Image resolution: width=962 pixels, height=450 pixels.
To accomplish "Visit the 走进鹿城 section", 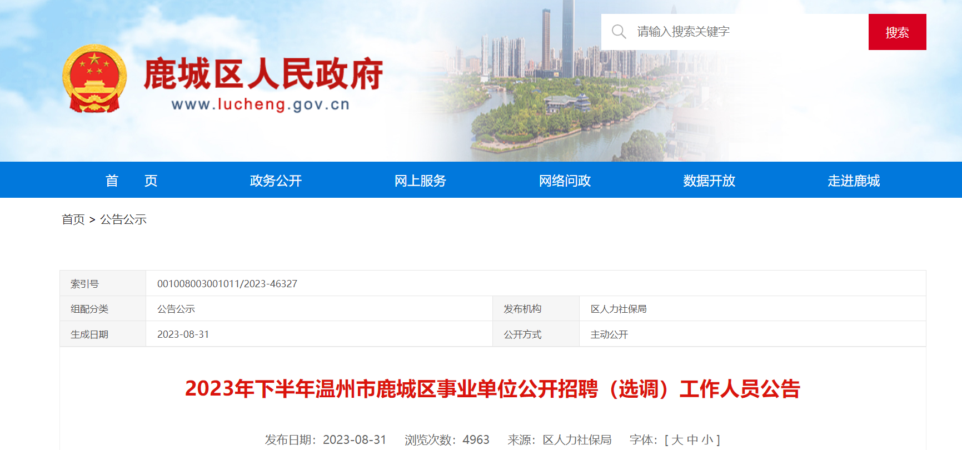I will [x=854, y=181].
